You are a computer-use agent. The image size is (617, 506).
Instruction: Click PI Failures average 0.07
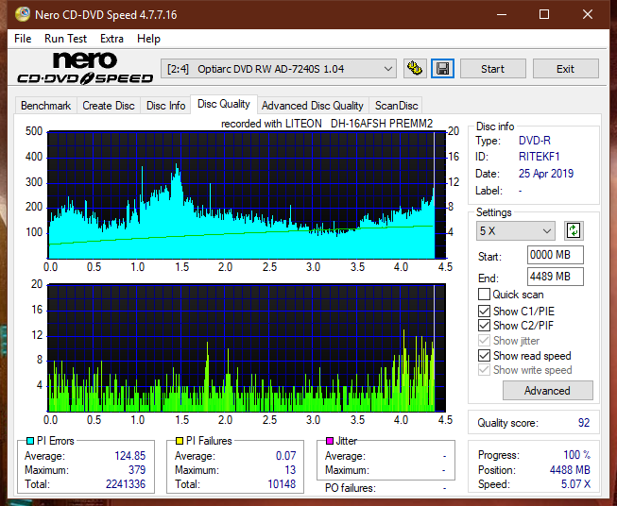coord(285,456)
